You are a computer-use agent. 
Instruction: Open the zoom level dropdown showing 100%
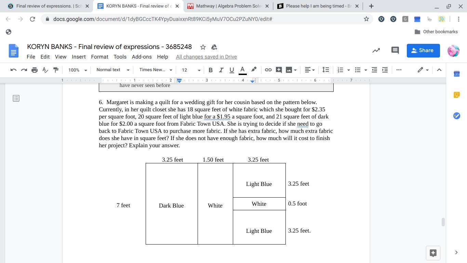[78, 70]
